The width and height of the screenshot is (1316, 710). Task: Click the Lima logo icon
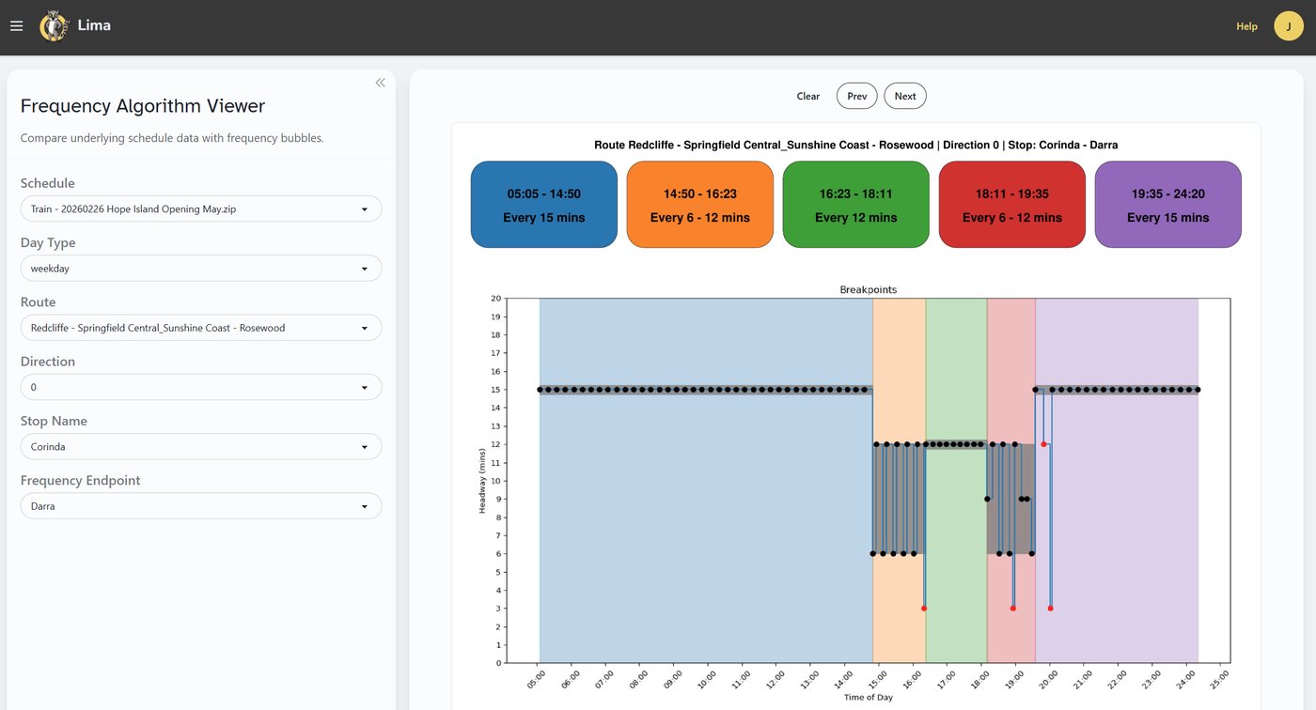point(54,26)
